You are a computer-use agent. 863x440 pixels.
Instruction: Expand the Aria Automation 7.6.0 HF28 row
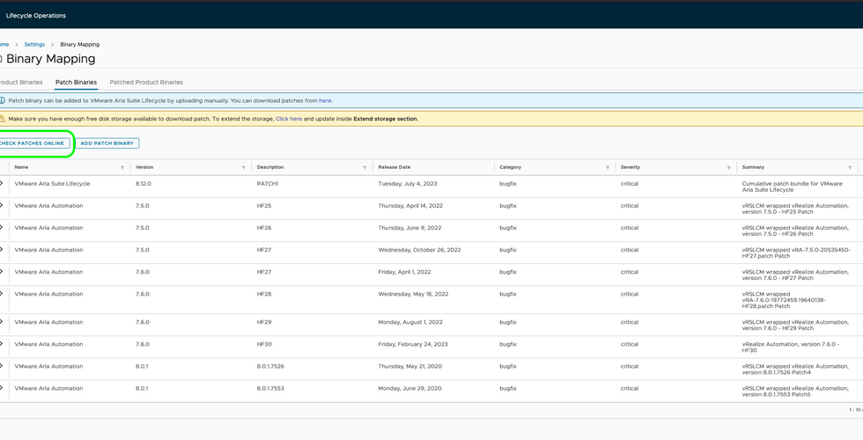(2, 294)
